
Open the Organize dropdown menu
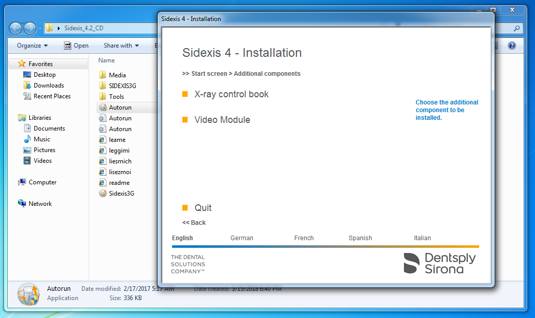pyautogui.click(x=32, y=46)
